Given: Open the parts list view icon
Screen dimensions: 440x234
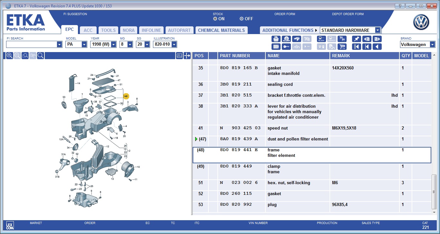Looking at the screenshot, I should 276,47.
